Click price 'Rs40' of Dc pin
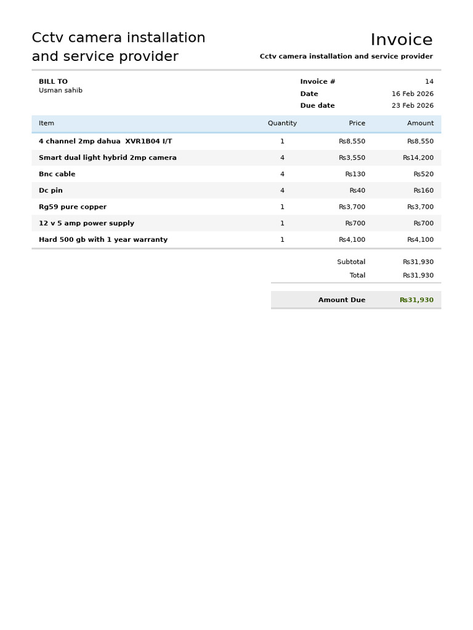Viewport: 473px width, 630px height. pos(357,191)
